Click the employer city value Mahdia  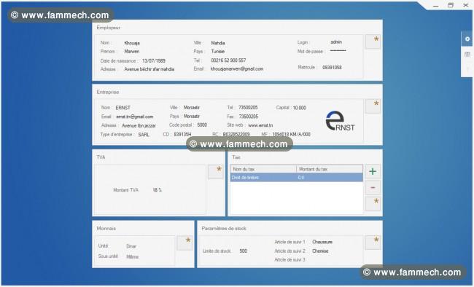(217, 43)
